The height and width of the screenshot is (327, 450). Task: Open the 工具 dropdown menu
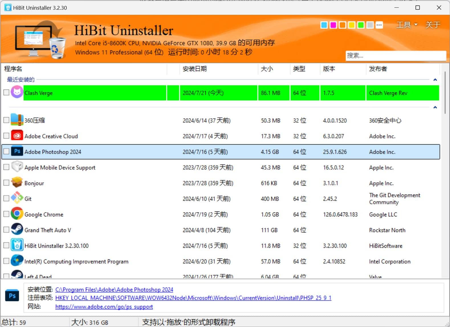[x=407, y=25]
